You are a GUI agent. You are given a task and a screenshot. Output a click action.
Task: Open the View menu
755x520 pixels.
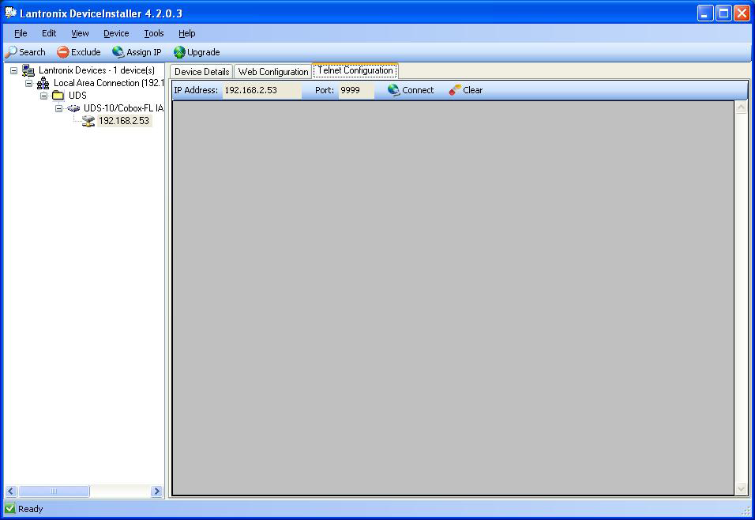80,33
